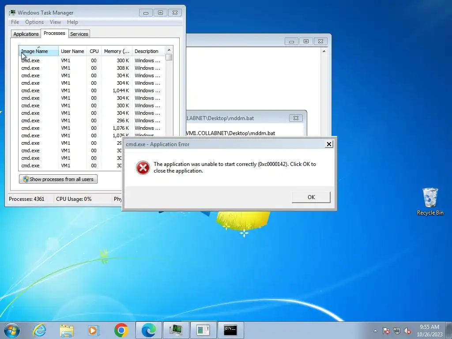Viewport: 452px width, 339px height.
Task: Select the Processes tab
Action: coord(54,33)
